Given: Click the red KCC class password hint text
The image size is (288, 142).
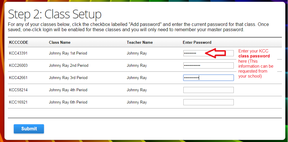Looking at the screenshot, I should click(256, 64).
